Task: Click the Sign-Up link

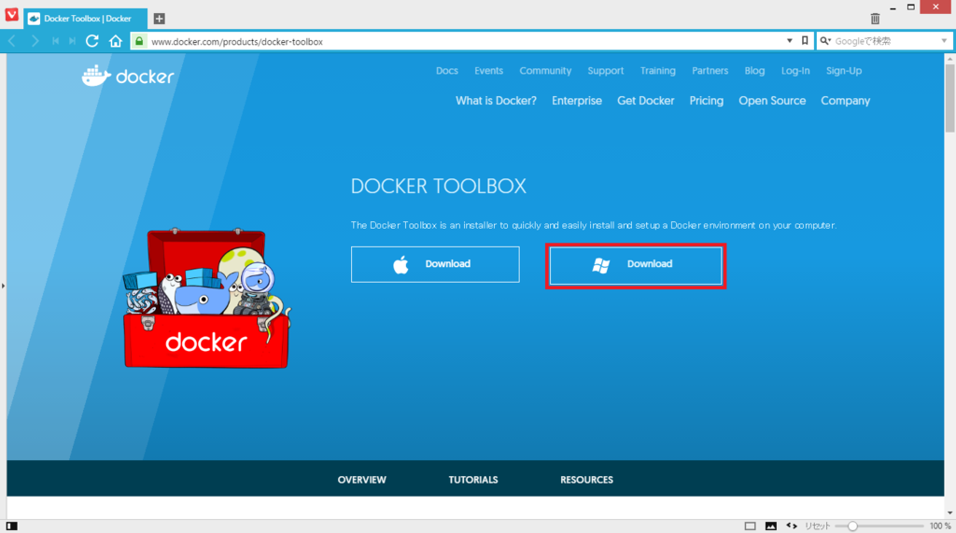Action: (844, 71)
